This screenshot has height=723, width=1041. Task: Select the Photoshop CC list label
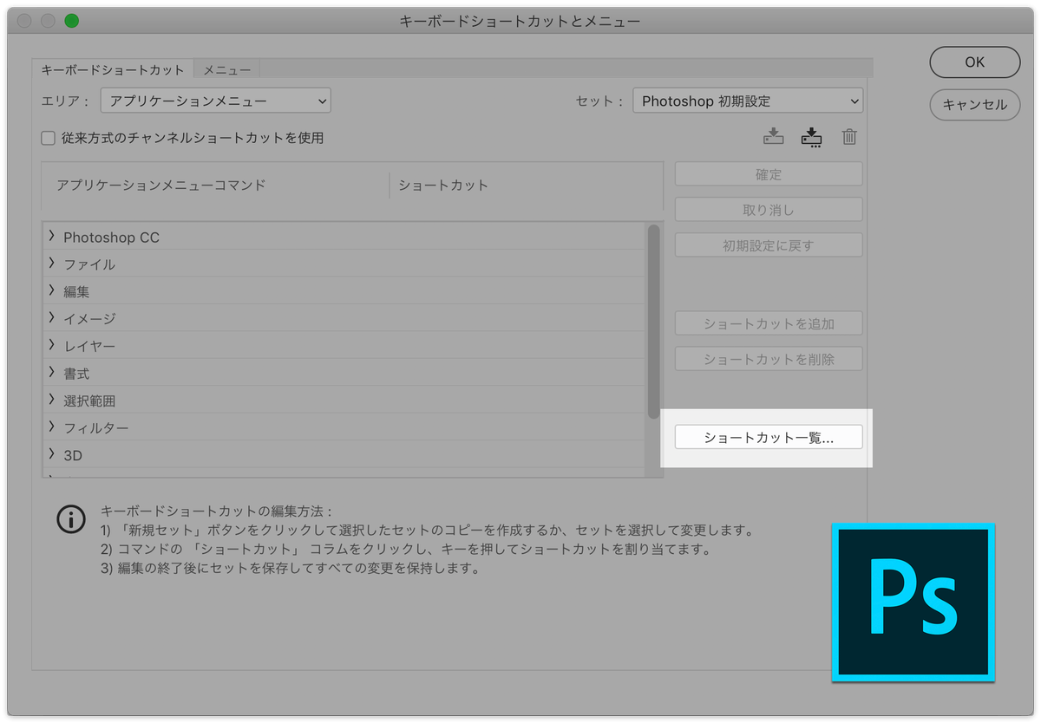click(111, 237)
